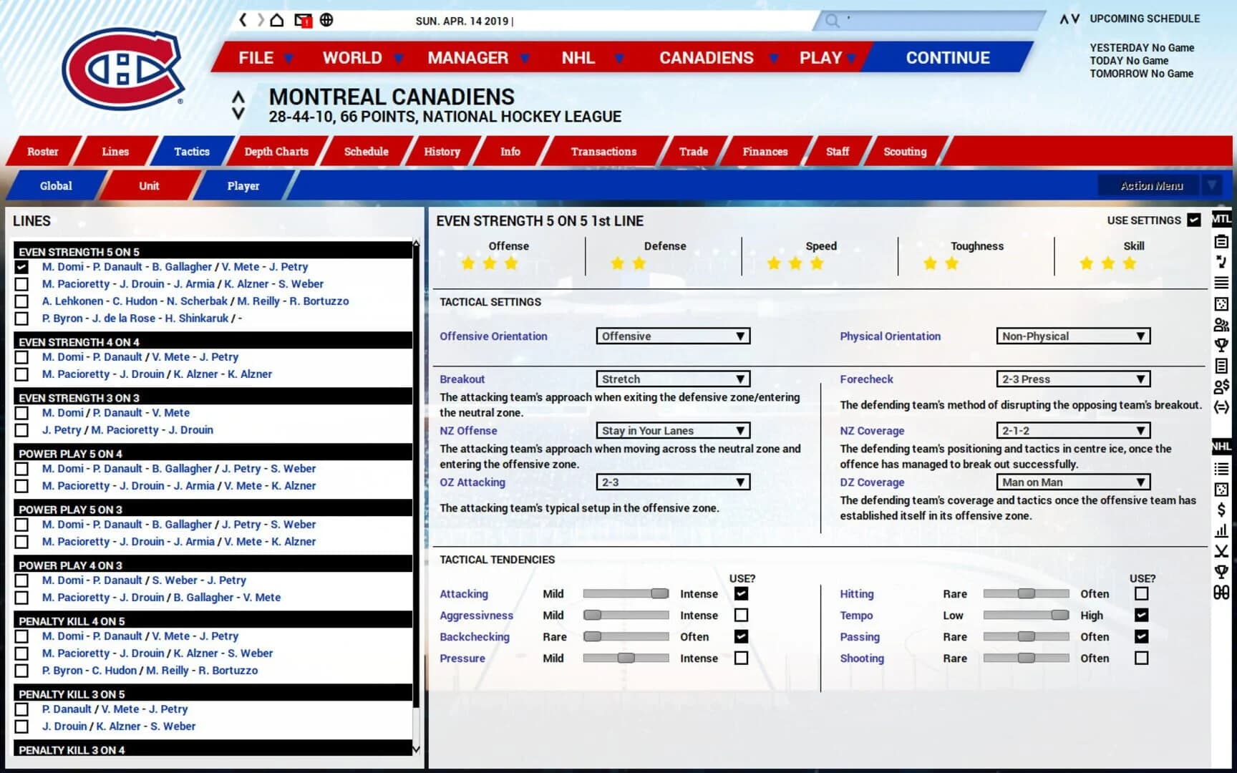1237x773 pixels.
Task: Click the back navigation arrow
Action: click(243, 20)
